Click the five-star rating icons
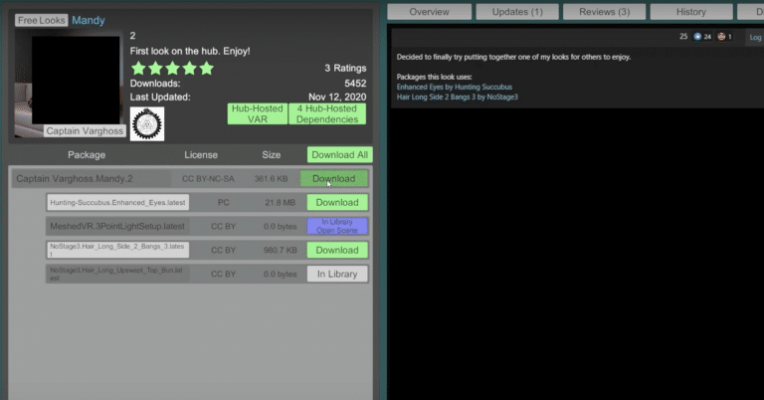 172,69
